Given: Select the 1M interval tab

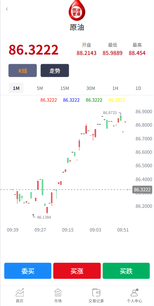Looking at the screenshot, I should point(16,88).
